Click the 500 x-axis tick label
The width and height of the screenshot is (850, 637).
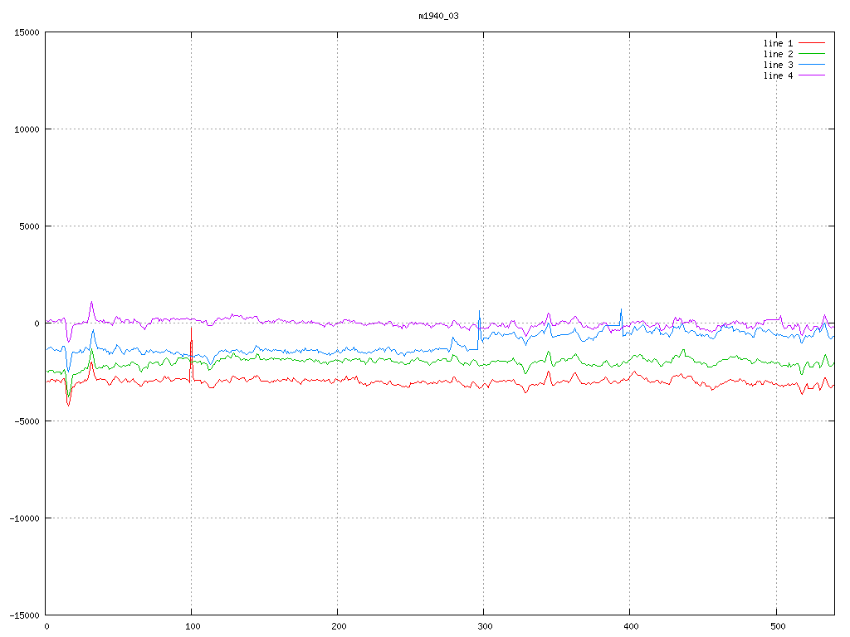[775, 626]
